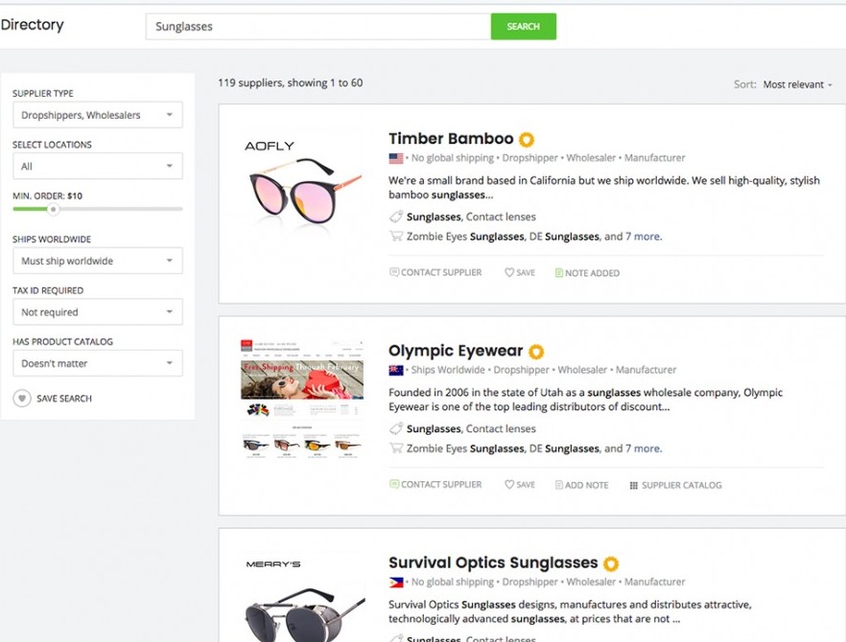
Task: Click the gold badge beside Olympic Eyewear
Action: tap(536, 352)
